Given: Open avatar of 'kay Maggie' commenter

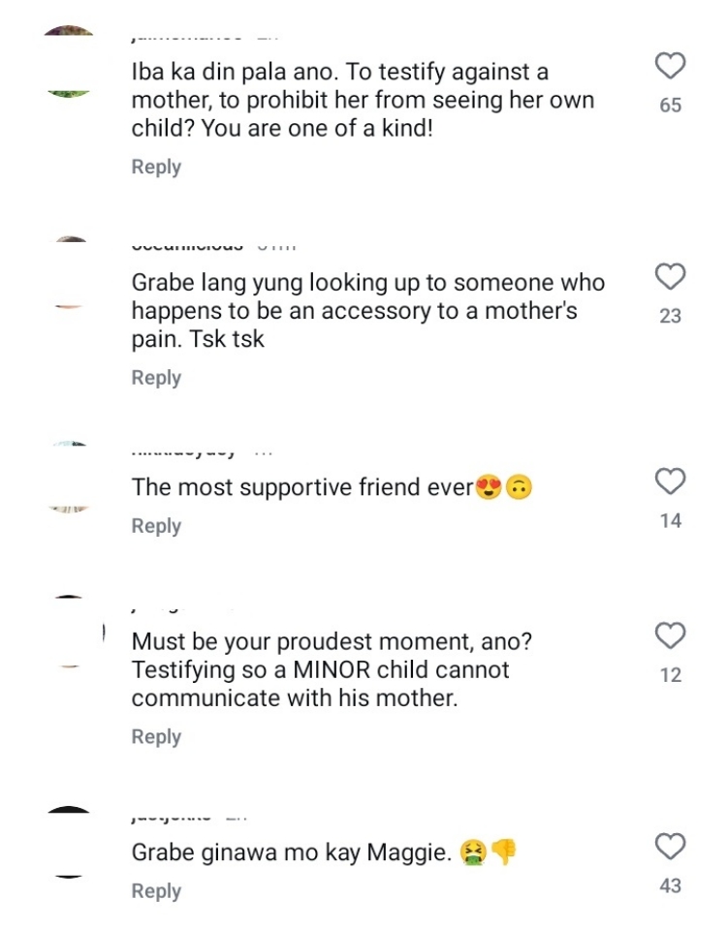Looking at the screenshot, I should click(x=69, y=843).
